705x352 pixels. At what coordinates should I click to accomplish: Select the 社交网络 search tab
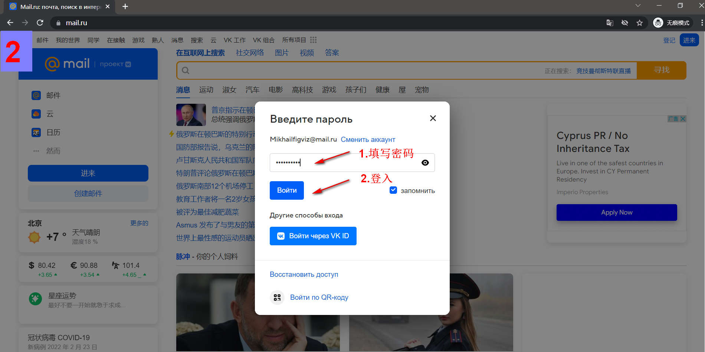tap(250, 53)
